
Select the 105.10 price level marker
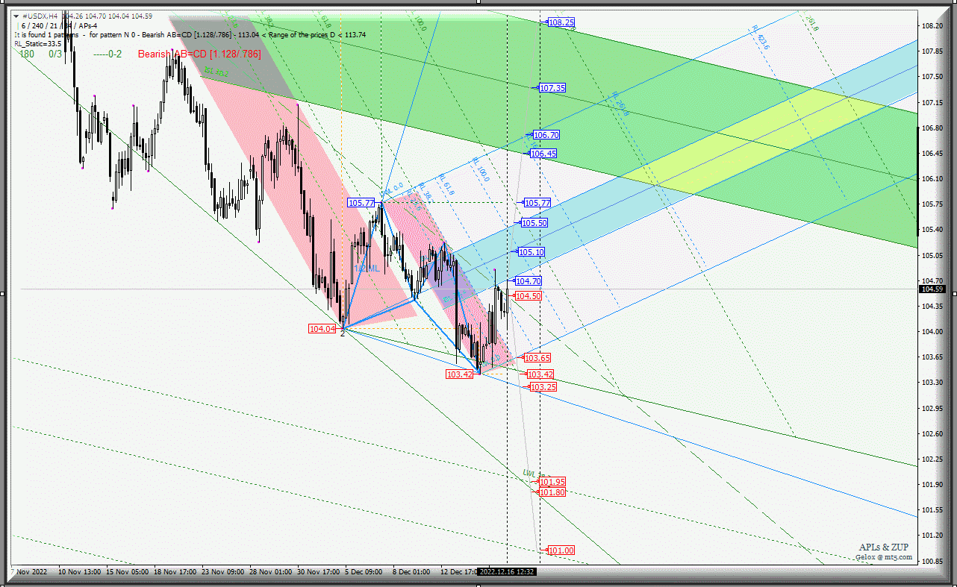(x=531, y=252)
